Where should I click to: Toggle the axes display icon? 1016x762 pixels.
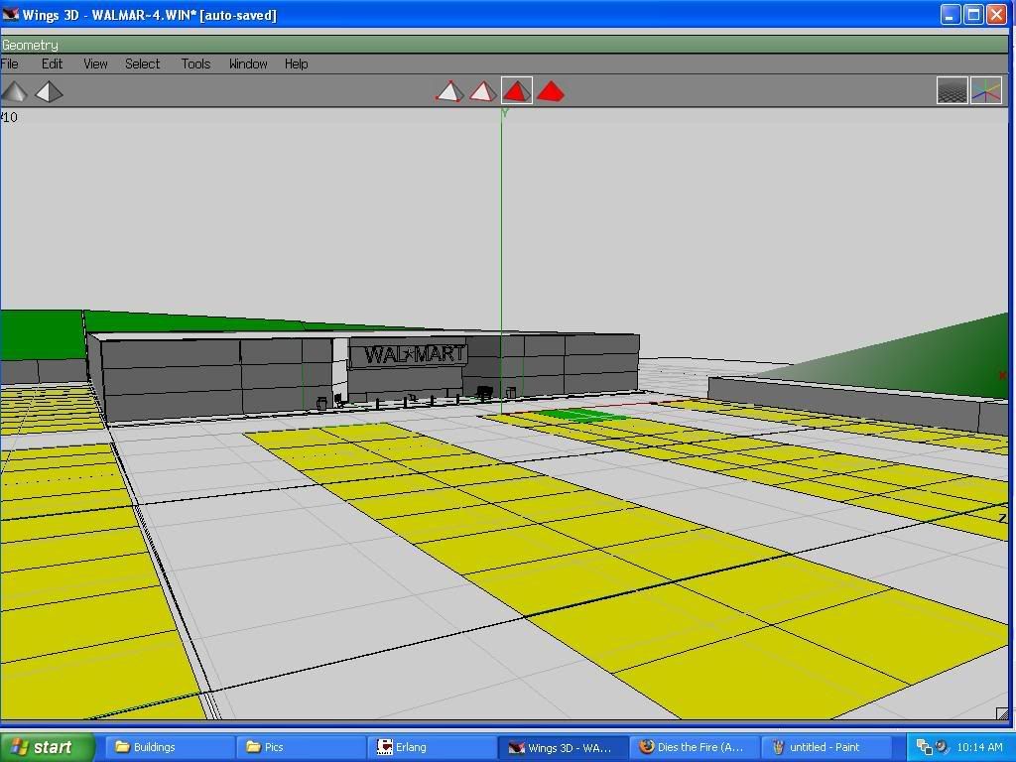coord(985,91)
